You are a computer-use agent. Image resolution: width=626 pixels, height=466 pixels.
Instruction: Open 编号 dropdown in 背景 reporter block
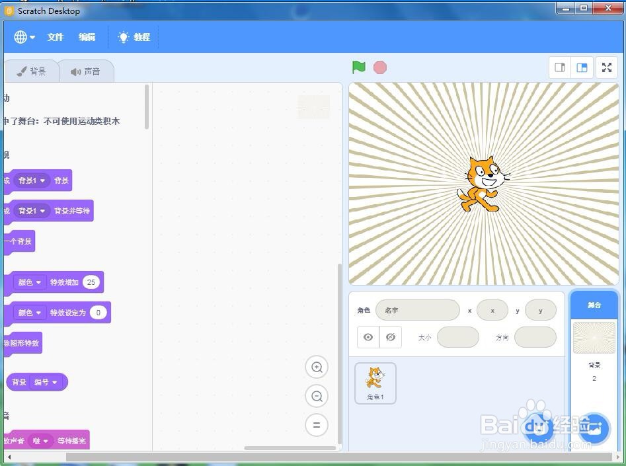(x=46, y=382)
